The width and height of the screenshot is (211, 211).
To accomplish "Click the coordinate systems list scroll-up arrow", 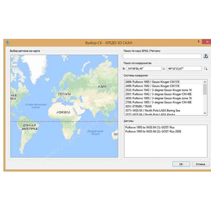I will [205, 82].
